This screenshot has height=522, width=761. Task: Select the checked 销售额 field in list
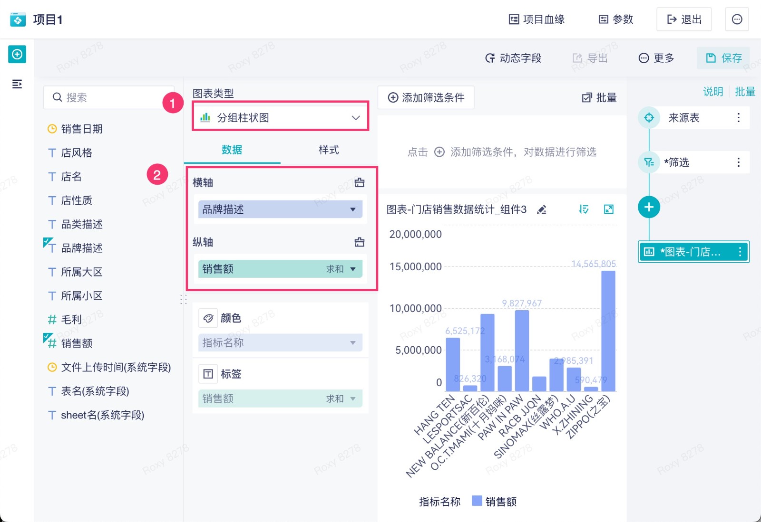coord(70,343)
